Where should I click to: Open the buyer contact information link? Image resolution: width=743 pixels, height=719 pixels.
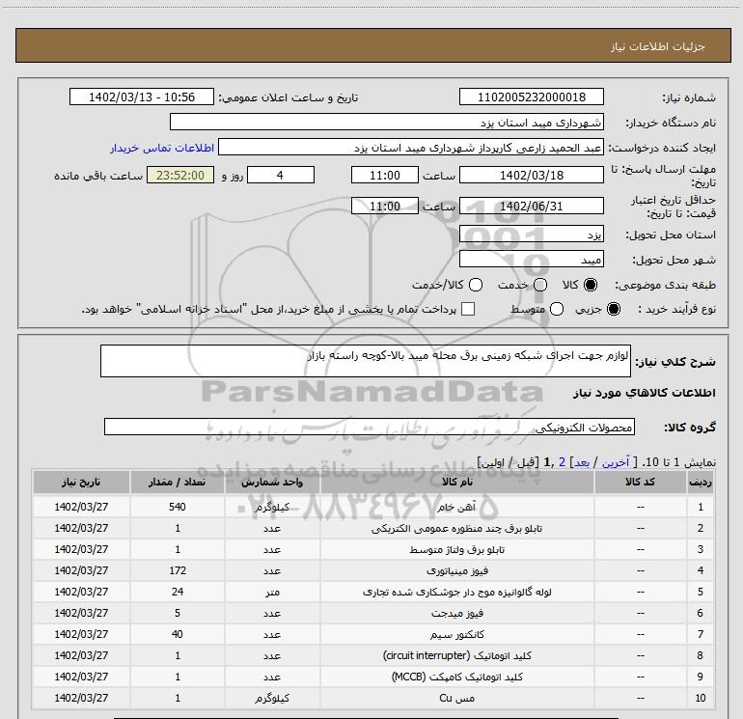[162, 148]
